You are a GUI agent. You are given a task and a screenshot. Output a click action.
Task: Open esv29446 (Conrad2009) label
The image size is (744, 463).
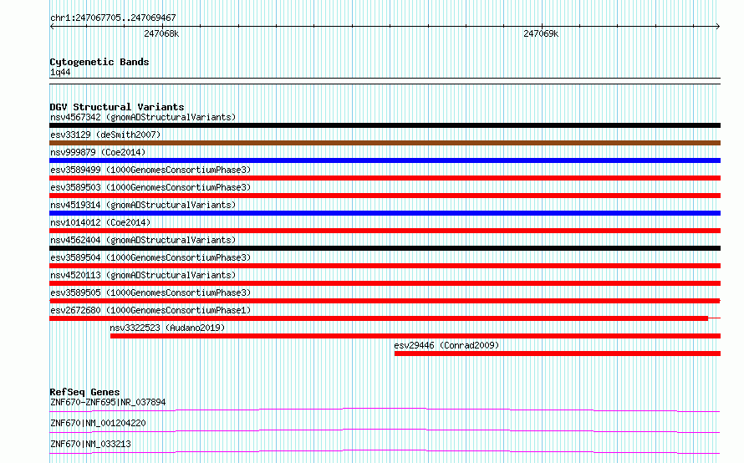click(x=446, y=345)
